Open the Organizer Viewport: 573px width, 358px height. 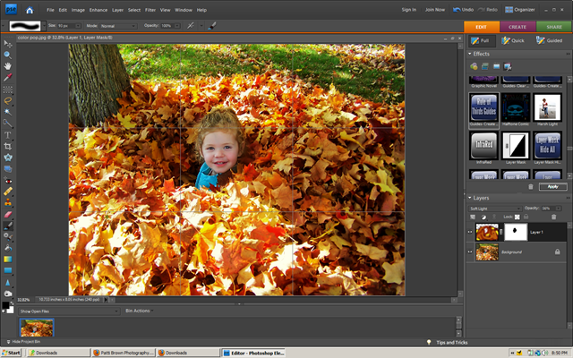(520, 10)
